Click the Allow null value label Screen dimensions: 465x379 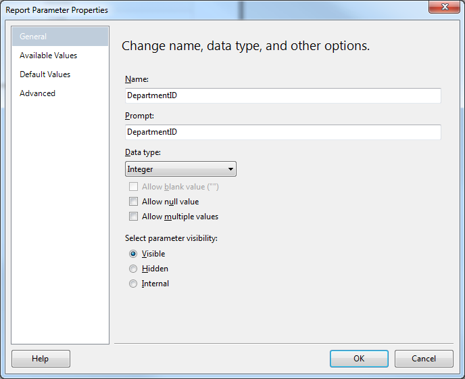[x=170, y=202]
